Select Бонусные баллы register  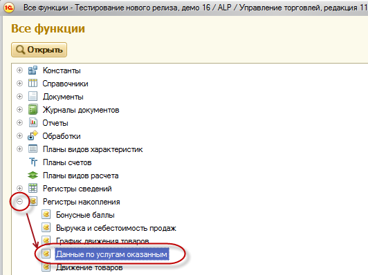(x=85, y=215)
